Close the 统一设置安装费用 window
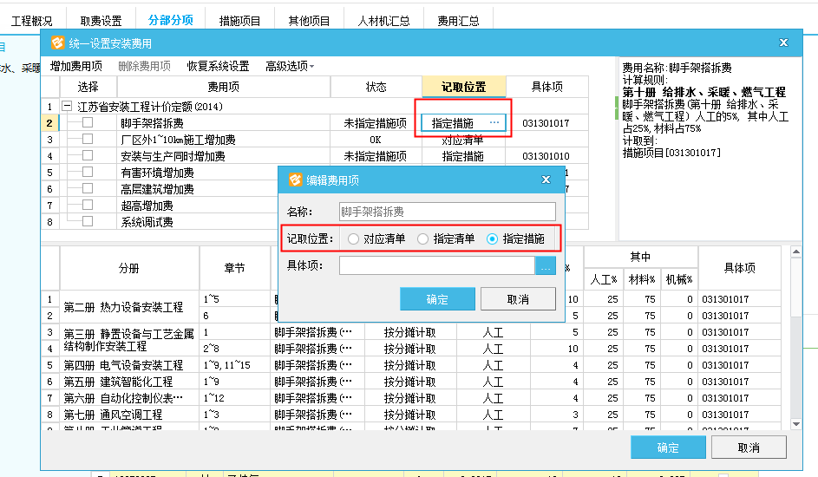Image resolution: width=818 pixels, height=477 pixels. (x=783, y=42)
